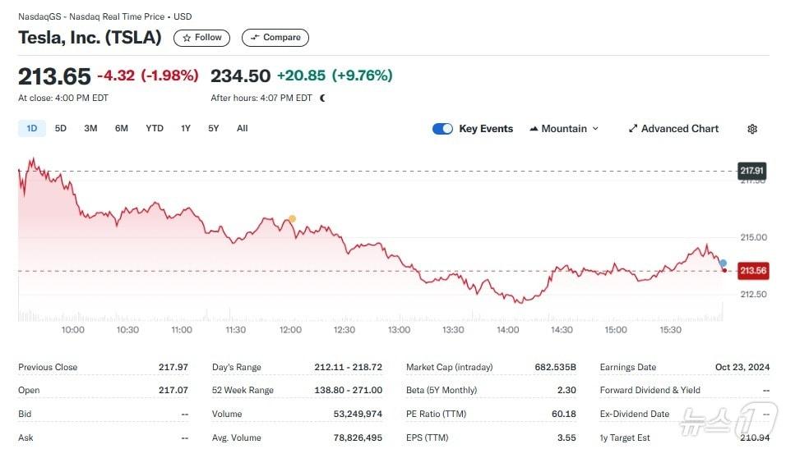Show the 1Y chart range

(186, 128)
